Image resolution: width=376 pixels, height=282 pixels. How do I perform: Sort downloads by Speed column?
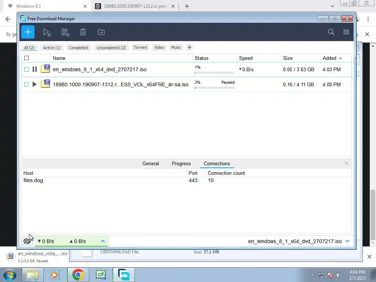tap(259, 58)
